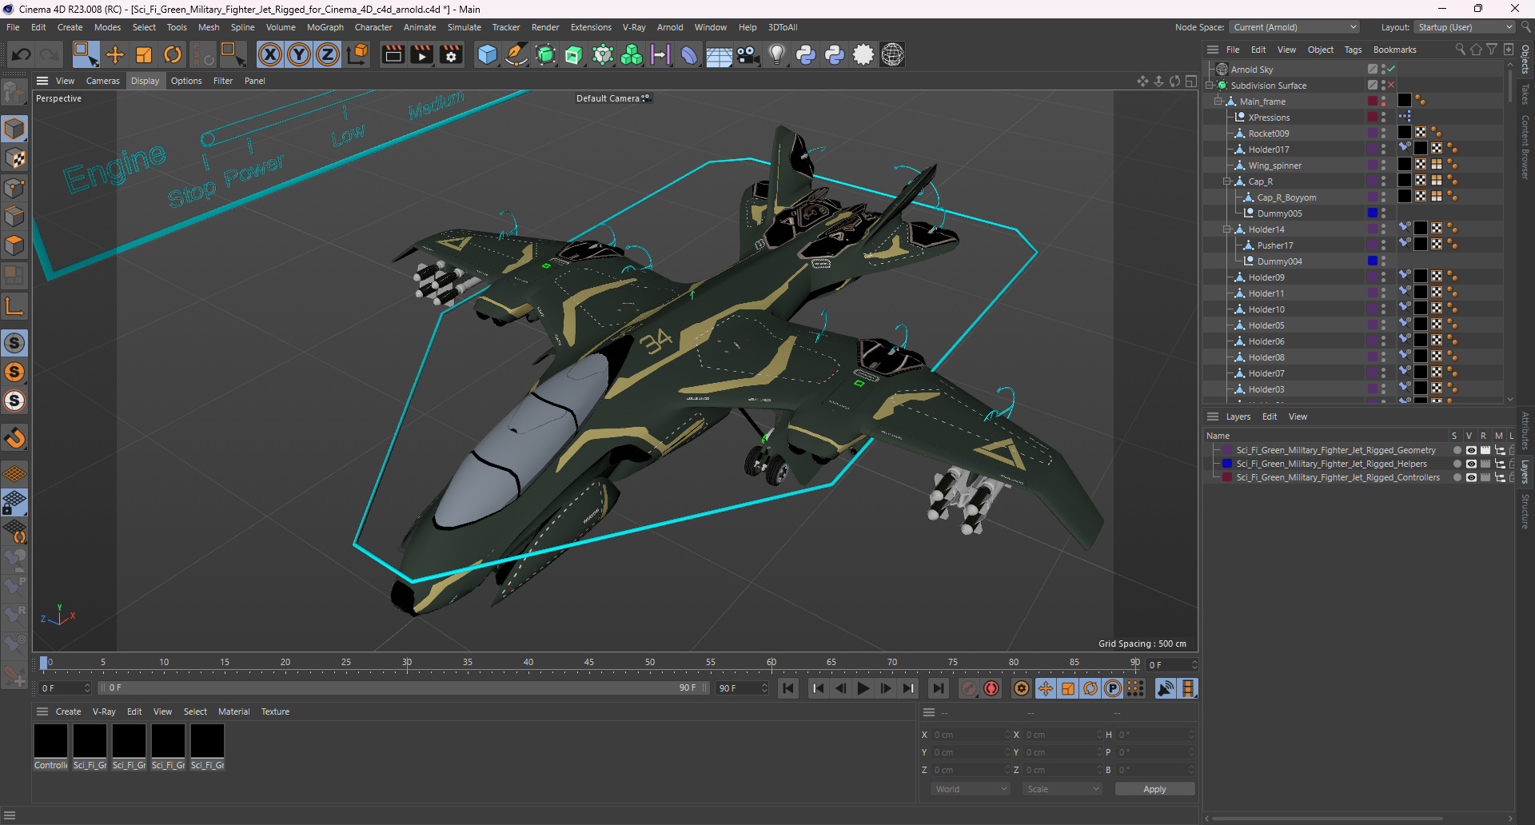This screenshot has height=825, width=1535.
Task: Open the viewport Cameras menu
Action: (x=102, y=81)
